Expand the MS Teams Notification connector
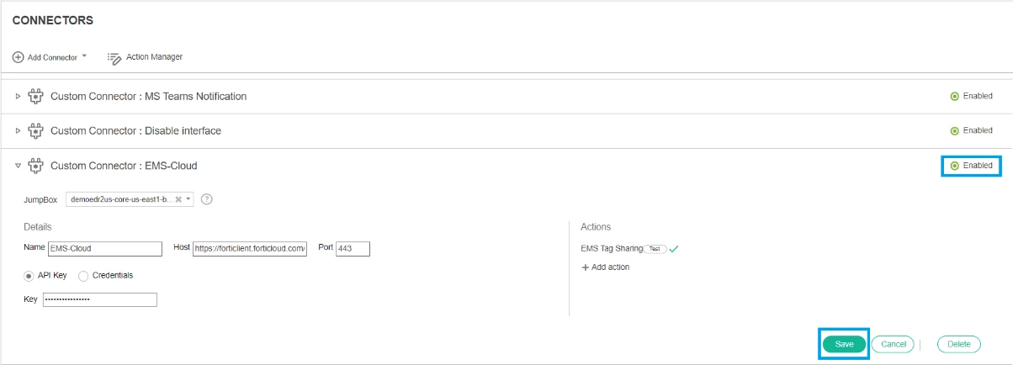Image resolution: width=1013 pixels, height=365 pixels. coord(18,97)
